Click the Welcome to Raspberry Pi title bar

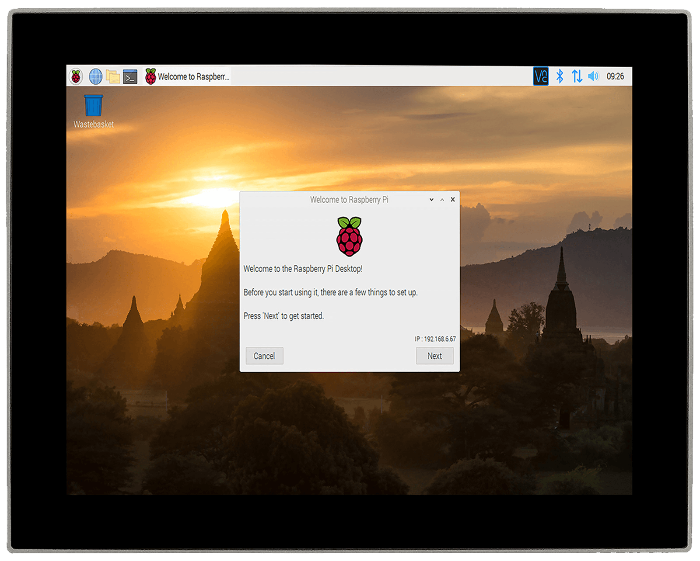click(349, 200)
